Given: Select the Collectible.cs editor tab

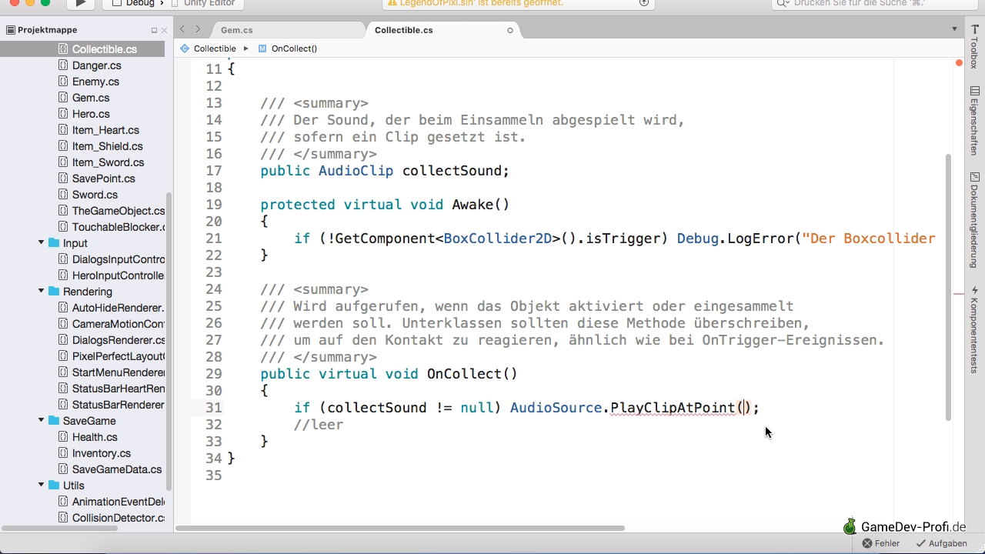Looking at the screenshot, I should [x=403, y=30].
